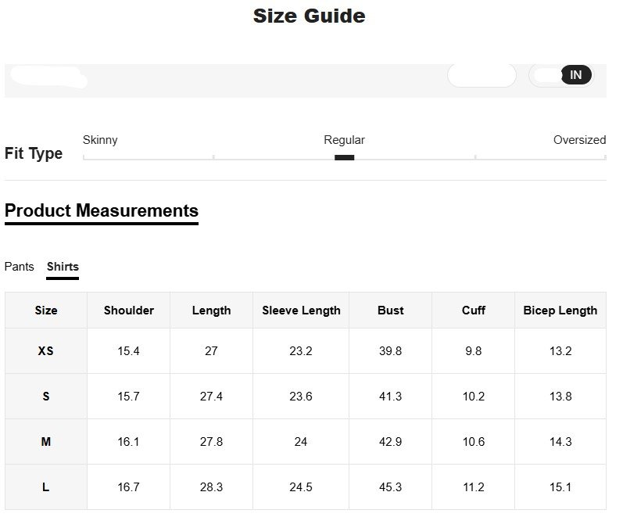Click the Size Guide title
The image size is (623, 517).
click(309, 16)
